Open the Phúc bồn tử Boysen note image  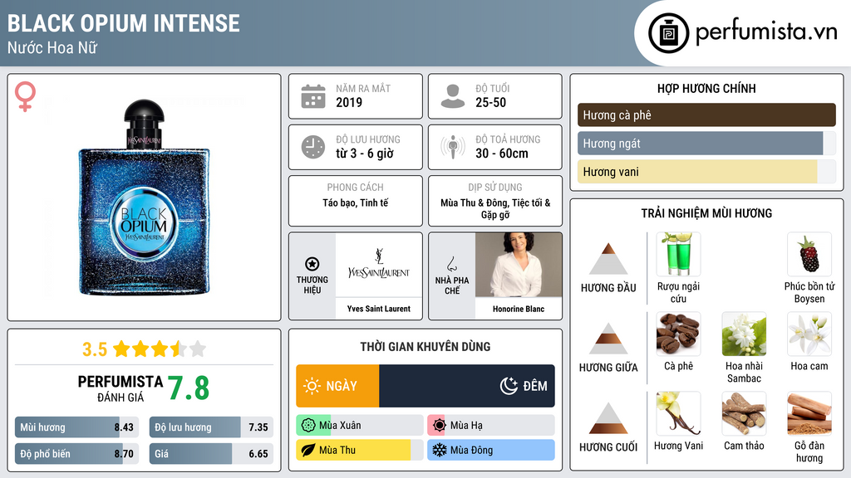click(x=809, y=255)
